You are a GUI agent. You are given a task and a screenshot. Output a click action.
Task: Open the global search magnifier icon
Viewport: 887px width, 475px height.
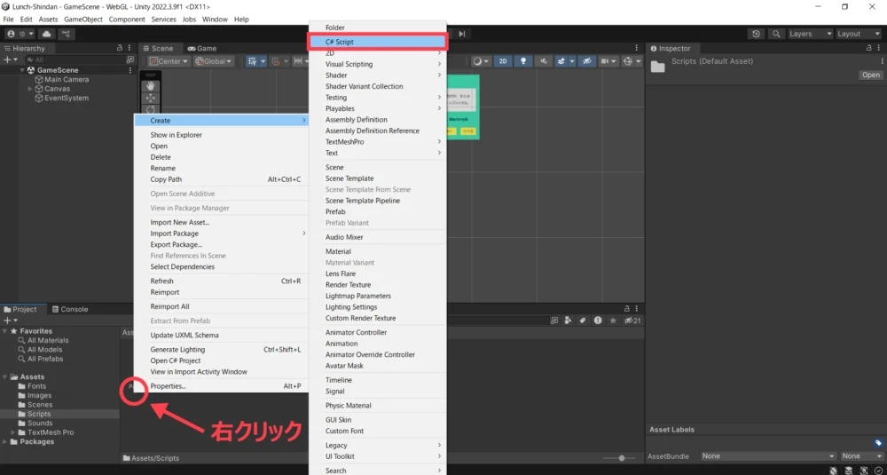[777, 34]
